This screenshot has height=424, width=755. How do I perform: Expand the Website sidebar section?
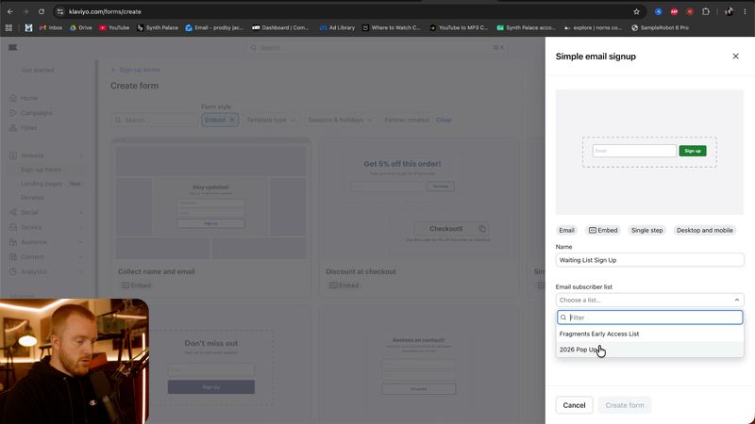[46, 155]
